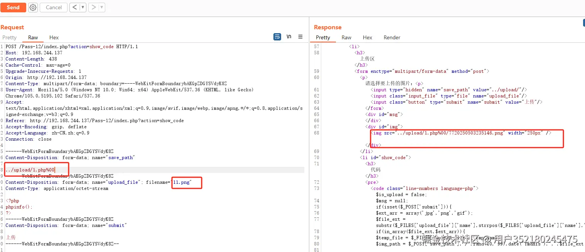Click the Accept-Encoding: gzip, deflate header
Screen dimensions: 585x252
pyautogui.click(x=46, y=127)
